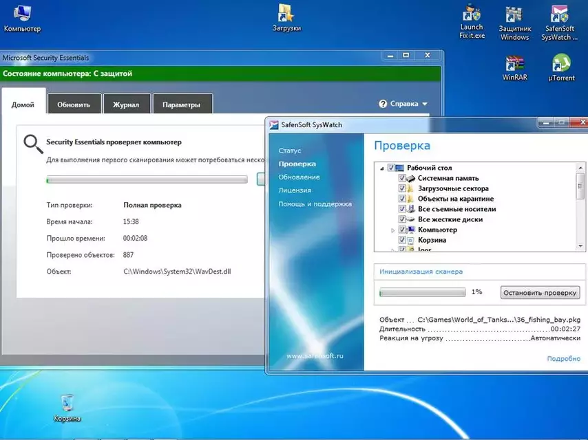Screen dimensions: 588x440
Task: Open Обновление in SysWatch sidebar
Action: [x=299, y=177]
